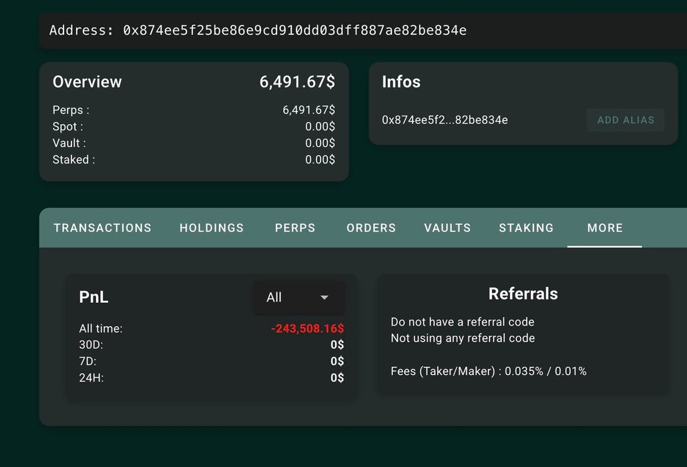Click the Overview total balance 6,491.67$
The height and width of the screenshot is (467, 687).
pyautogui.click(x=297, y=82)
